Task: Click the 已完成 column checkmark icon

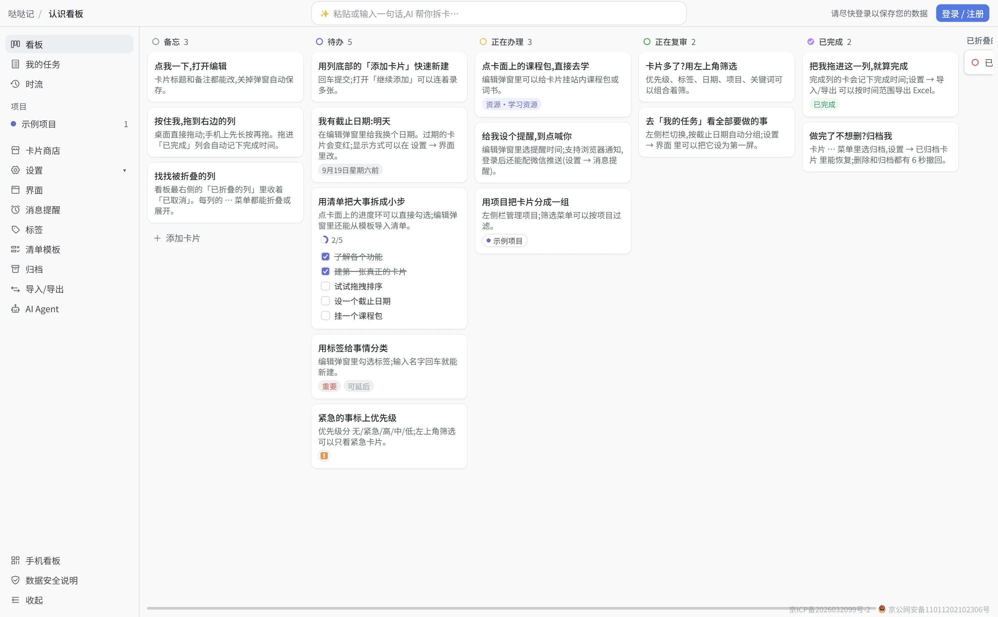Action: coord(810,42)
